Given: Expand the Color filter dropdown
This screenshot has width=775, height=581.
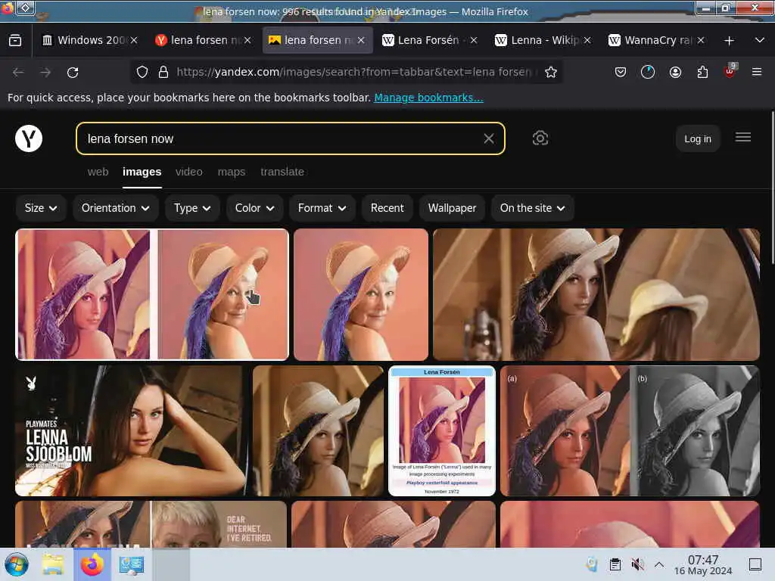Looking at the screenshot, I should click(254, 208).
